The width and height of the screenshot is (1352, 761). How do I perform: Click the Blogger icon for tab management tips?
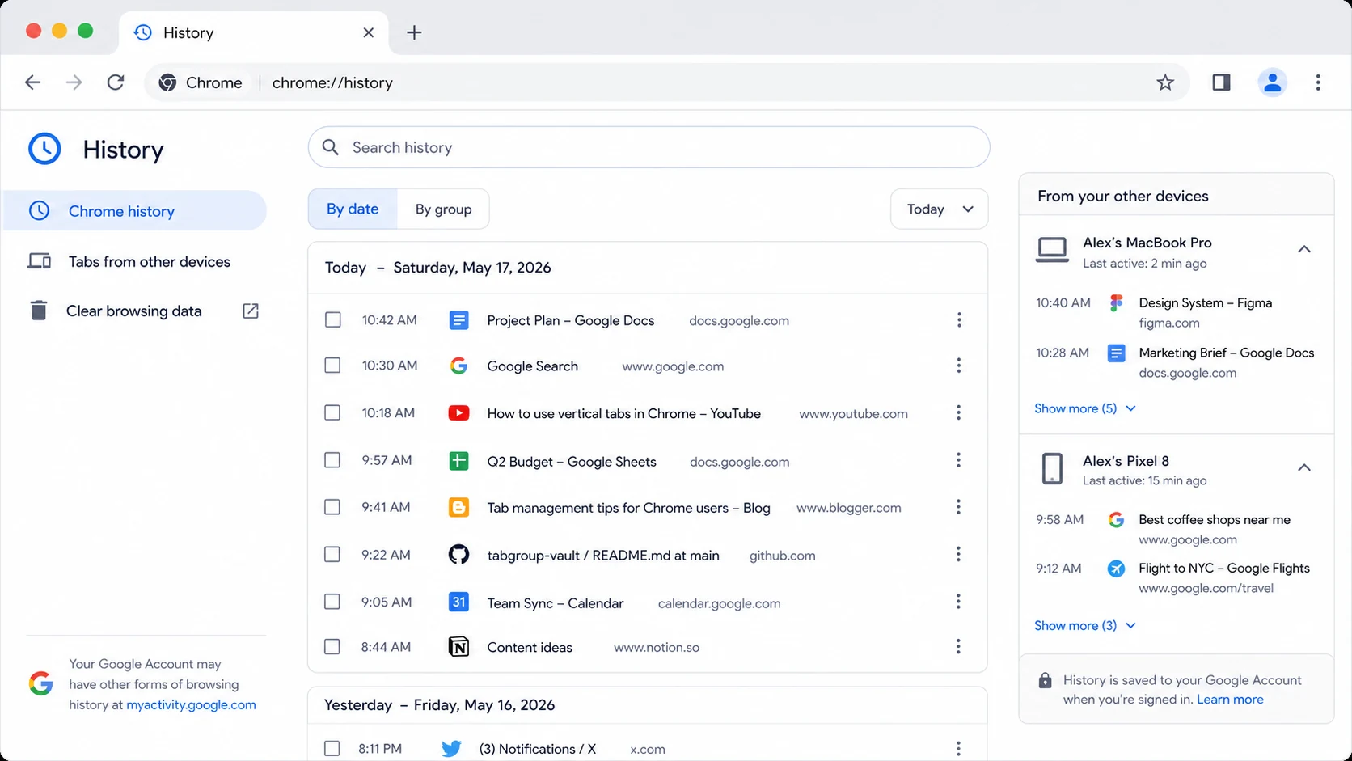(x=458, y=508)
